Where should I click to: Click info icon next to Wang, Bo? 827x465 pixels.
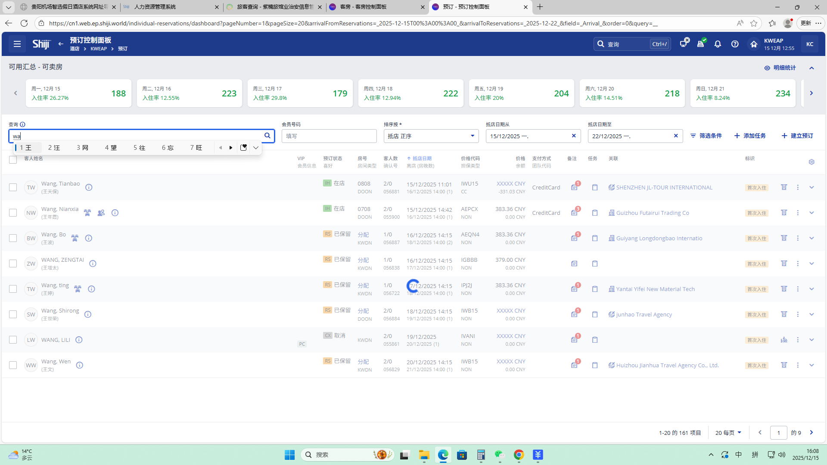[89, 238]
